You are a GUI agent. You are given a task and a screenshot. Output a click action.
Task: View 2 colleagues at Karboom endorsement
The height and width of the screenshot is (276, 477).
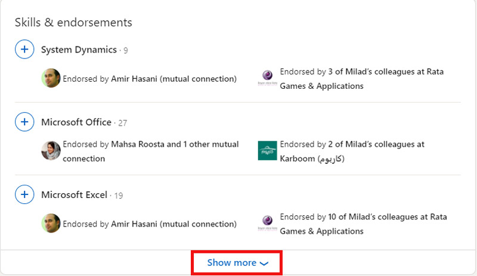[352, 151]
